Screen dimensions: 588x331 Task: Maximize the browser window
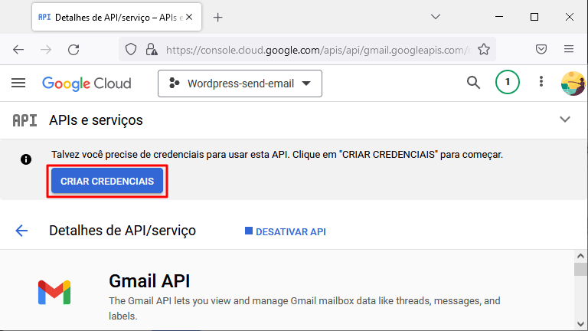534,17
